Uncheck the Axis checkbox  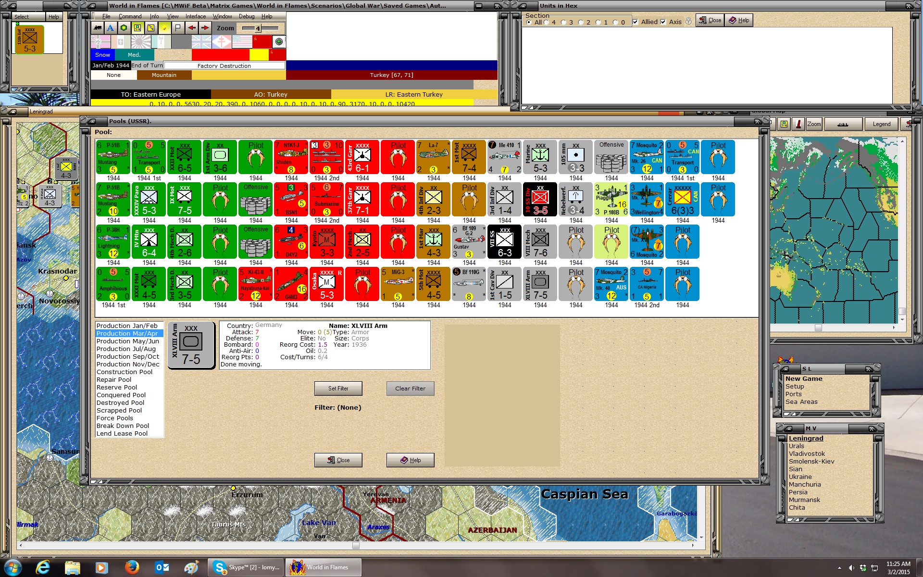[663, 22]
